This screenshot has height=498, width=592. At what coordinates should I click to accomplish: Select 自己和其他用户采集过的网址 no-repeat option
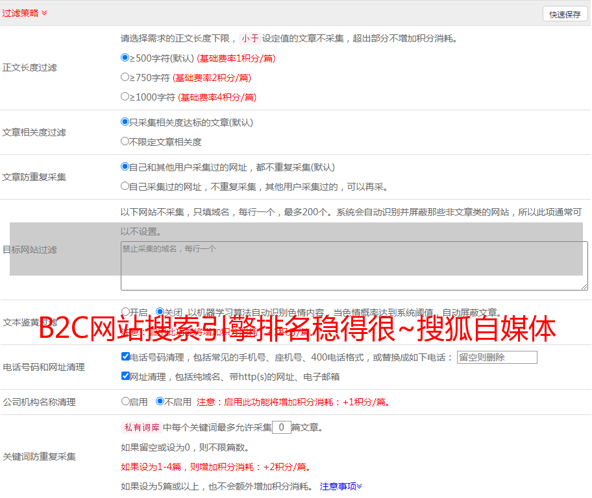coord(125,167)
